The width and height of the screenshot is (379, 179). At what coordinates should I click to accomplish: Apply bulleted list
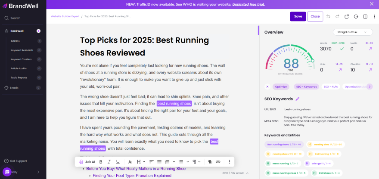coord(181,162)
